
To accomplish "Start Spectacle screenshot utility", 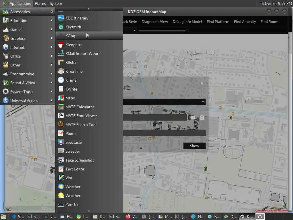I will (x=89, y=142).
